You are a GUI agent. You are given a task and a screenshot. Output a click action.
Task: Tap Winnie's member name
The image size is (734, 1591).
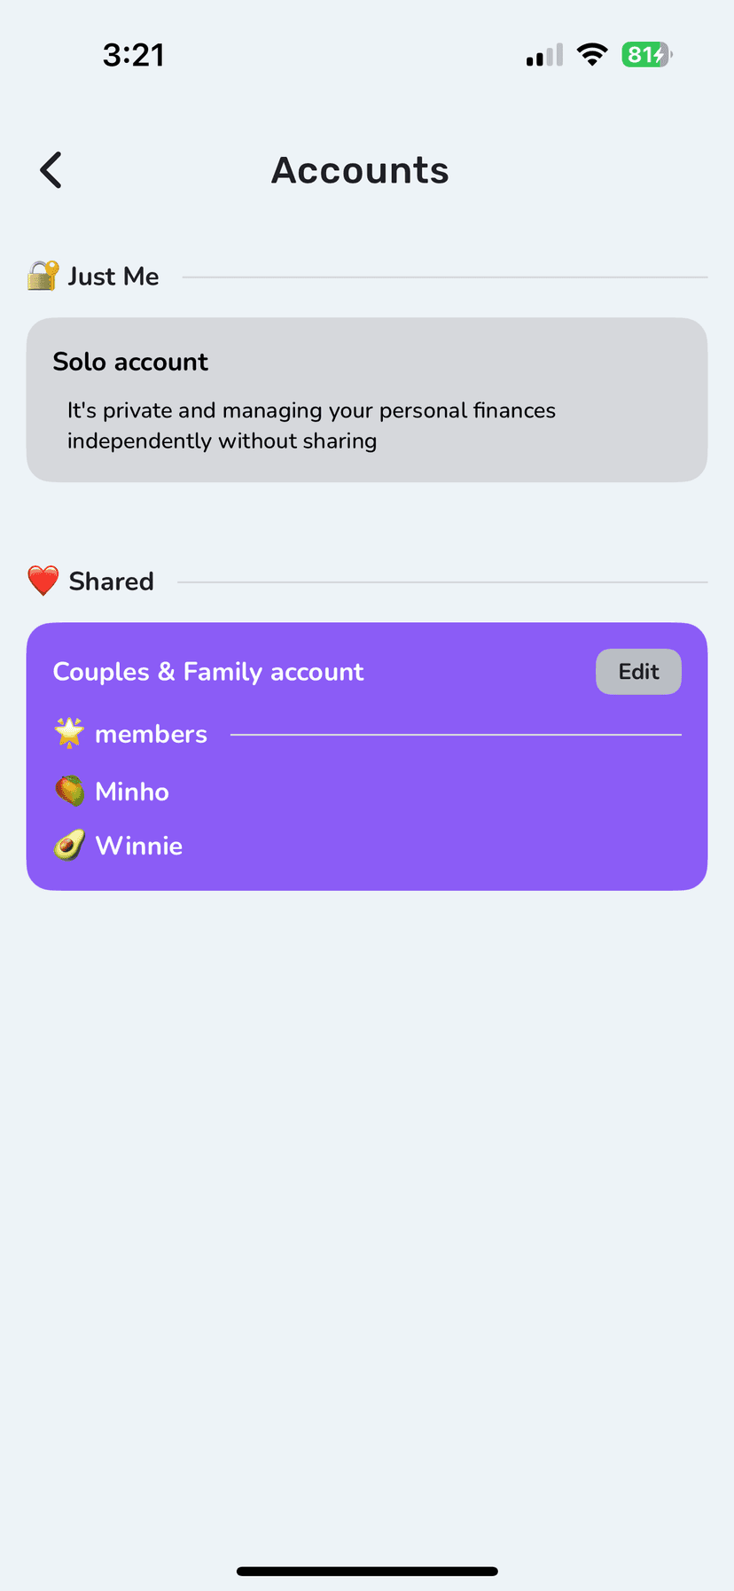tap(138, 845)
